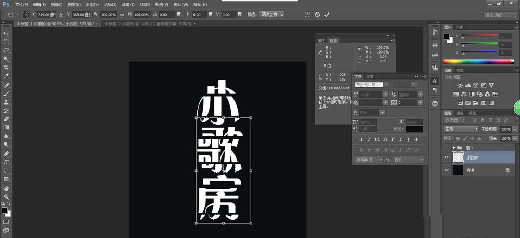Click the text color swatch in Character panel
The image size is (520, 238).
coord(414,129)
